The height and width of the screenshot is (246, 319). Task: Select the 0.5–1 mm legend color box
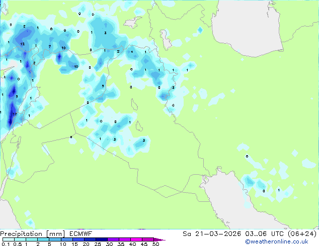tap(20, 239)
